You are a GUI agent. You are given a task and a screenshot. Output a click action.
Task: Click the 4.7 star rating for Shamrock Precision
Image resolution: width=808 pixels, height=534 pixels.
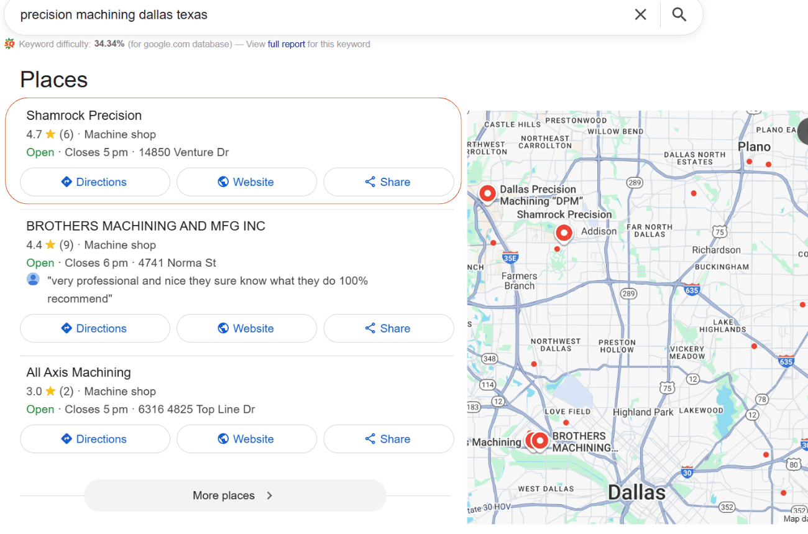(x=41, y=134)
